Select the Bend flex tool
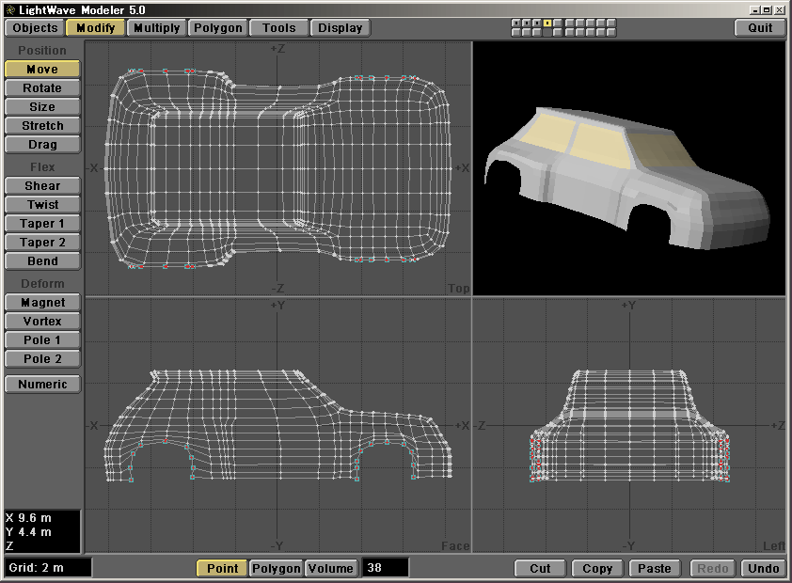Viewport: 792px width, 583px height. 42,261
